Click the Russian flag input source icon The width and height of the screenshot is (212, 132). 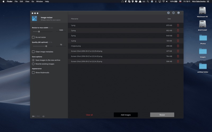(x=180, y=2)
